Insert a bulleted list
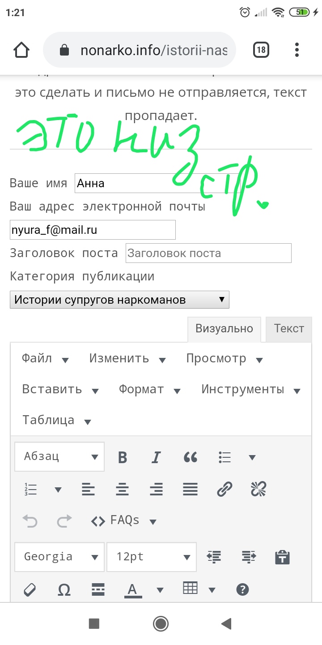 pos(225,457)
